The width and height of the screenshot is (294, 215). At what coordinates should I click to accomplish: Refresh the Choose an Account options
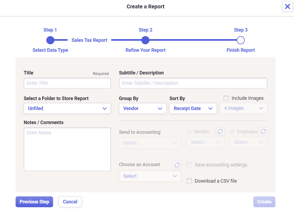pyautogui.click(x=177, y=165)
